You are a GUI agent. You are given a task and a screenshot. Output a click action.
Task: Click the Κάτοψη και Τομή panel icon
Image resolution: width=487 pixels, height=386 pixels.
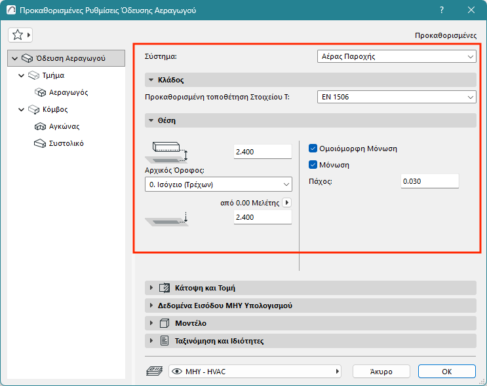[x=165, y=288]
